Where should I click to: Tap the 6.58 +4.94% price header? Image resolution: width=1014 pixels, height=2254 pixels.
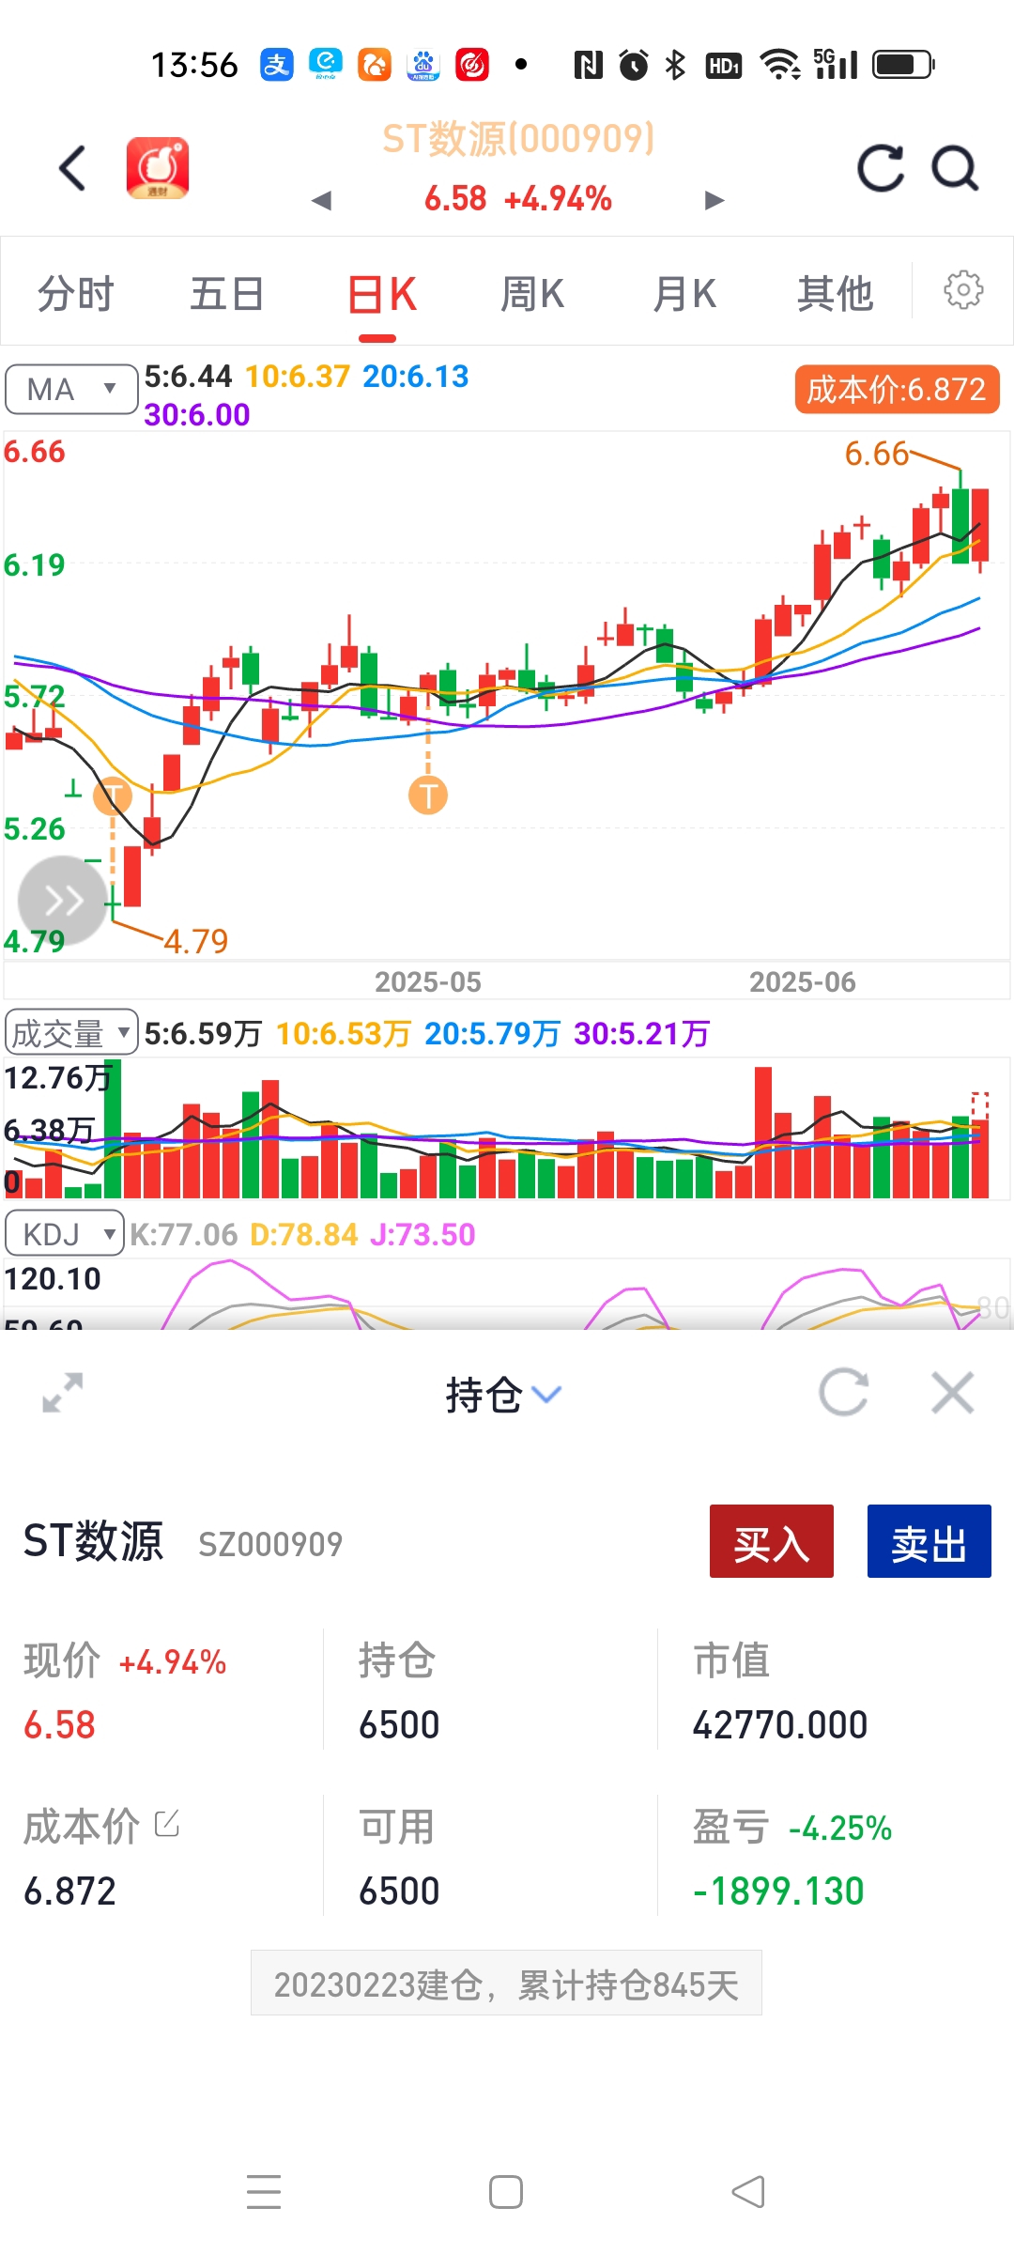(518, 198)
